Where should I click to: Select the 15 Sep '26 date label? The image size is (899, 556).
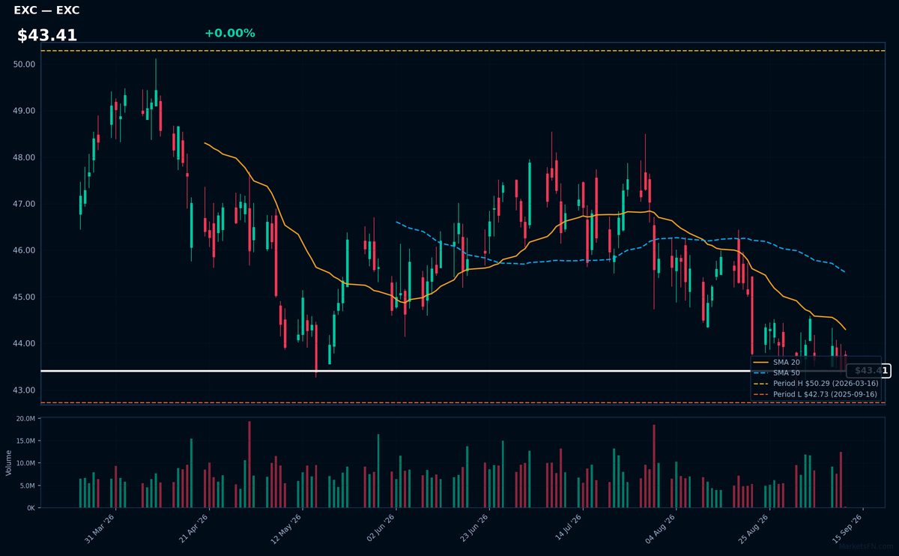coord(849,528)
